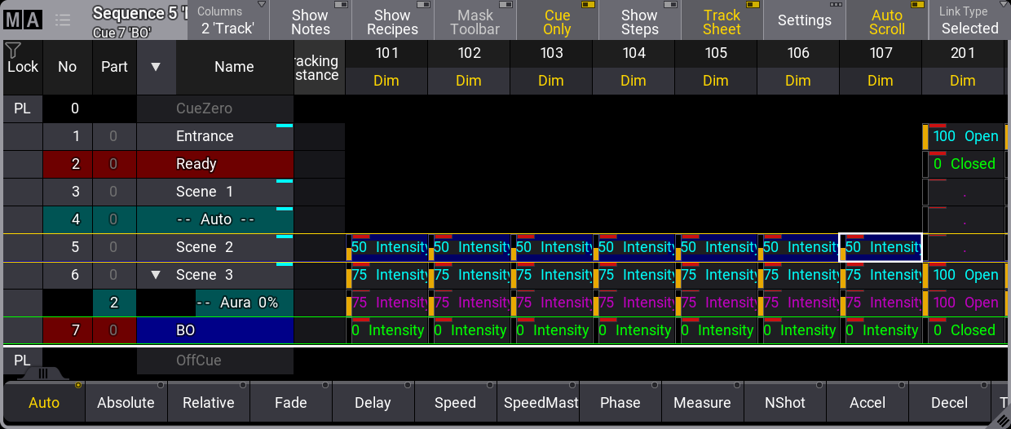Open the Columns '2 Track' dropdown
Image resolution: width=1011 pixels, height=429 pixels.
coord(227,20)
